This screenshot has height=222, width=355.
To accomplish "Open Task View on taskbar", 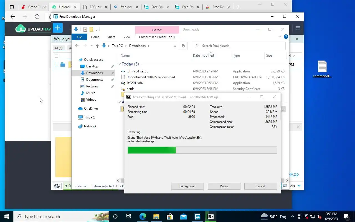I will (x=129, y=216).
